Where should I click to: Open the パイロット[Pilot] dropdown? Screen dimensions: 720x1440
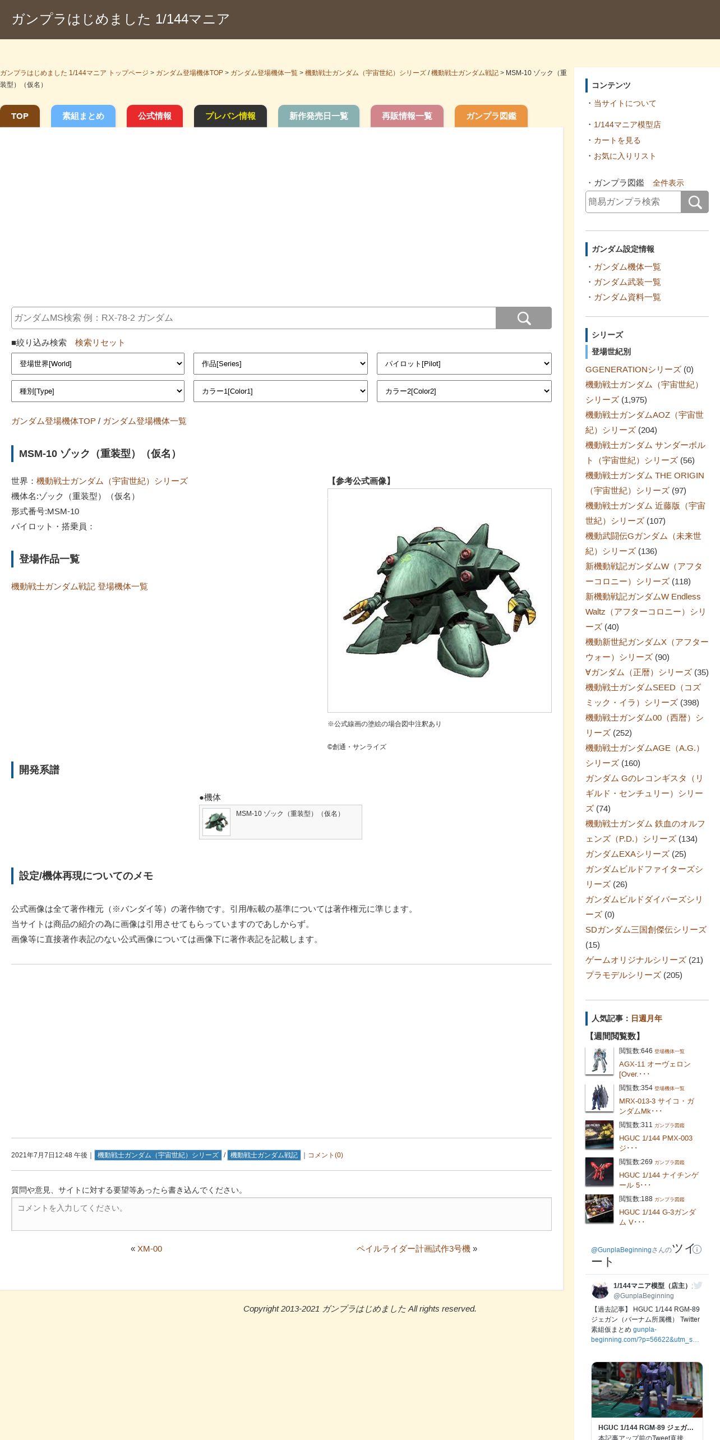(464, 363)
